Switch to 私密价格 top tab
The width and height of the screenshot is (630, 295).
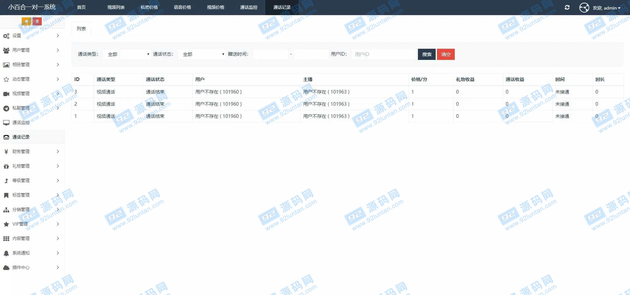pos(149,7)
